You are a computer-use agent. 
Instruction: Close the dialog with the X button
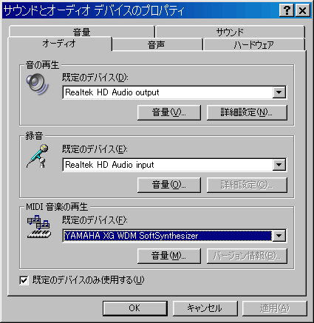pyautogui.click(x=302, y=10)
